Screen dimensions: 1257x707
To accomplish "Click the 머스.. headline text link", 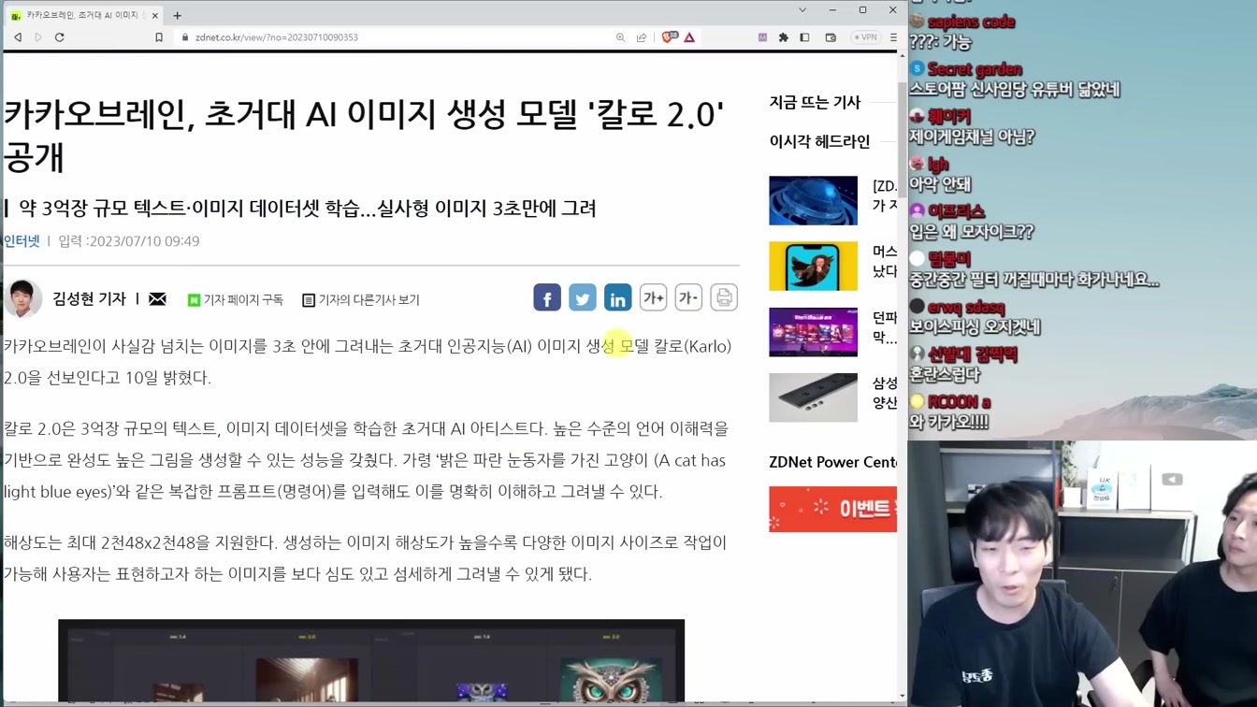I will 885,261.
